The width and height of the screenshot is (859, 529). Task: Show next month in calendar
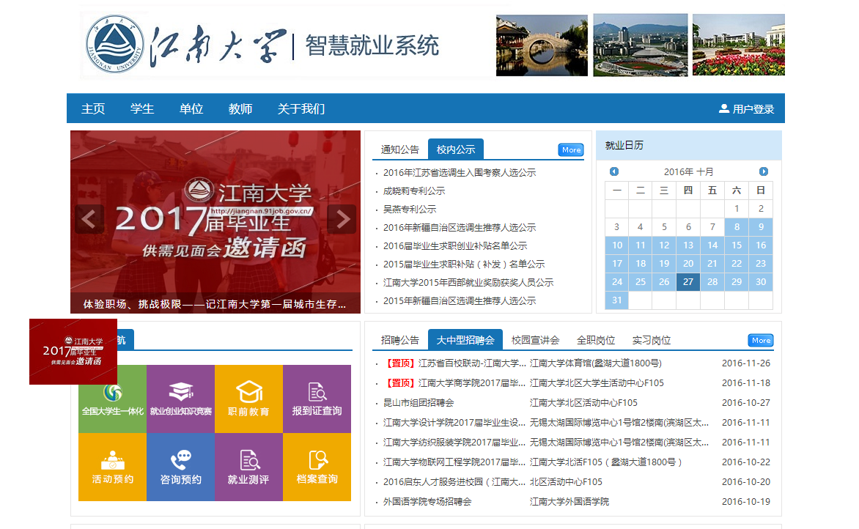coord(763,171)
